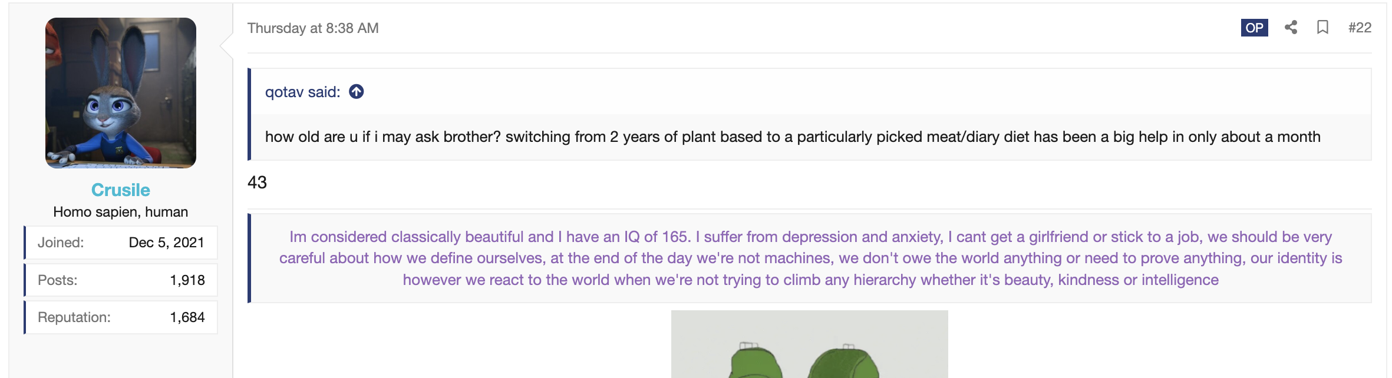Click the quoted text from qotav
The width and height of the screenshot is (1392, 378).
point(793,137)
